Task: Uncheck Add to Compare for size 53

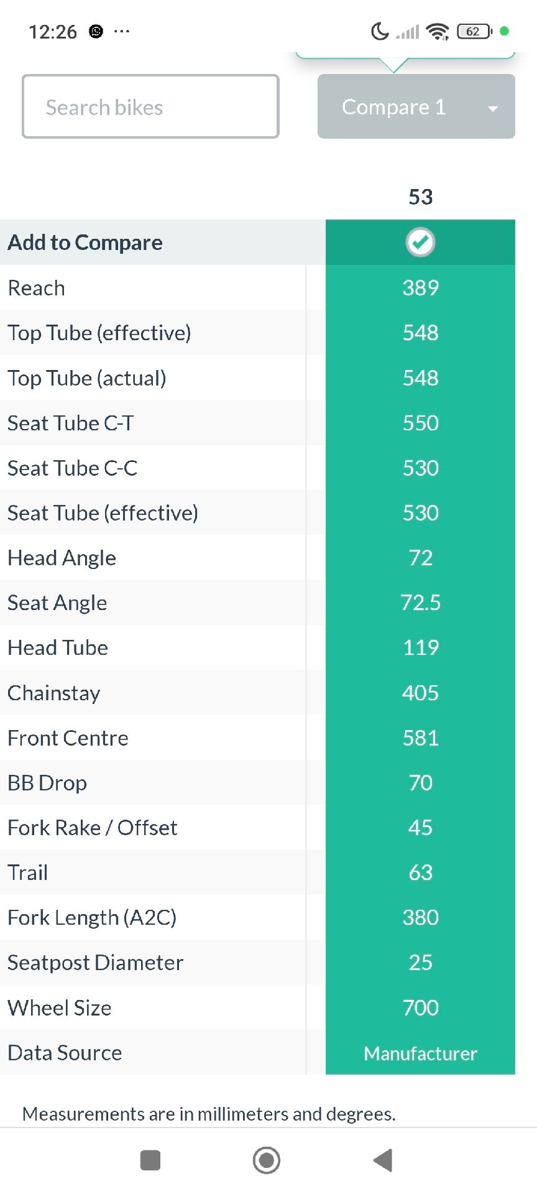Action: tap(420, 242)
